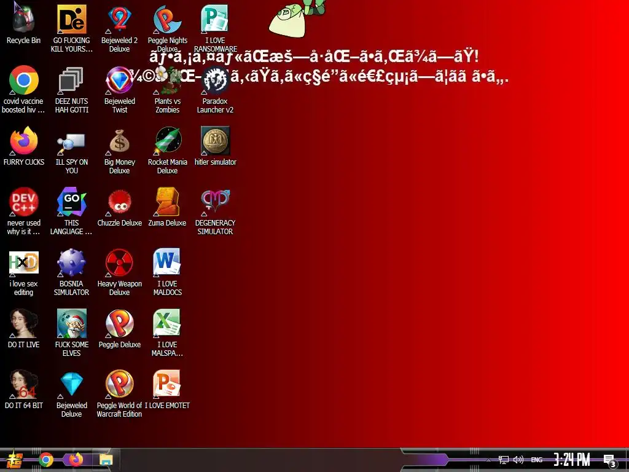629x472 pixels.
Task: Launch Peggle Deluxe
Action: (x=119, y=328)
